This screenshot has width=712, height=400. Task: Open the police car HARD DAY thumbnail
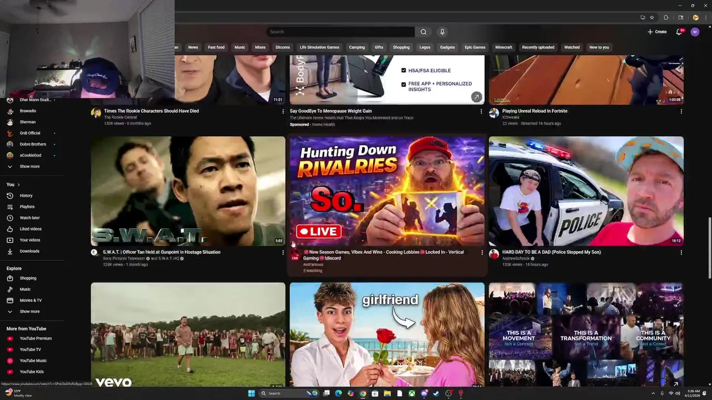pyautogui.click(x=586, y=191)
